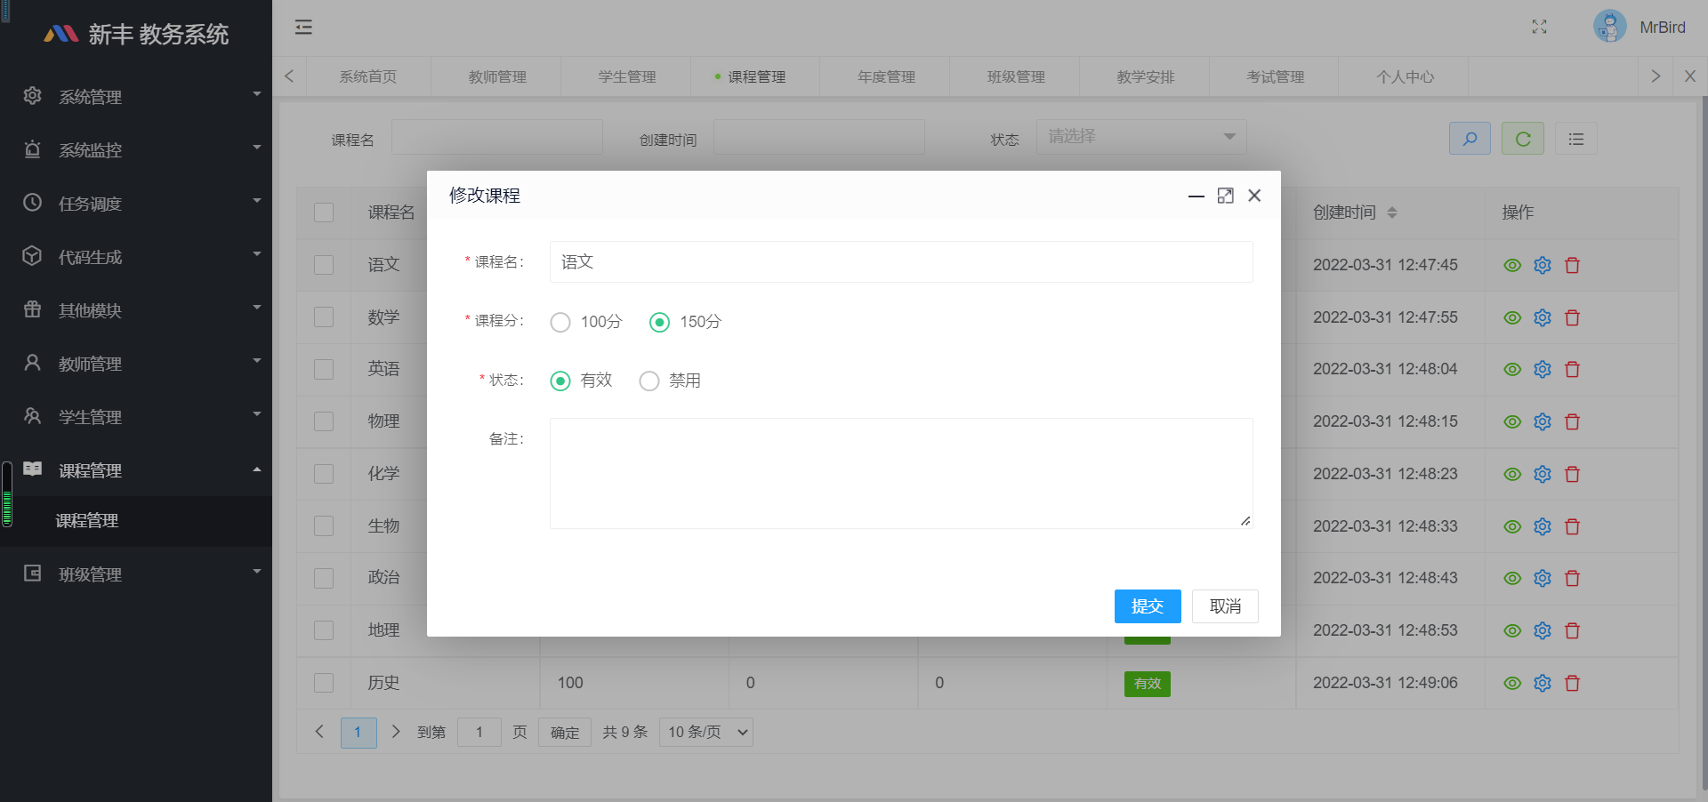Image resolution: width=1708 pixels, height=802 pixels.
Task: Expand the 教师管理 sidebar menu
Action: 136,363
